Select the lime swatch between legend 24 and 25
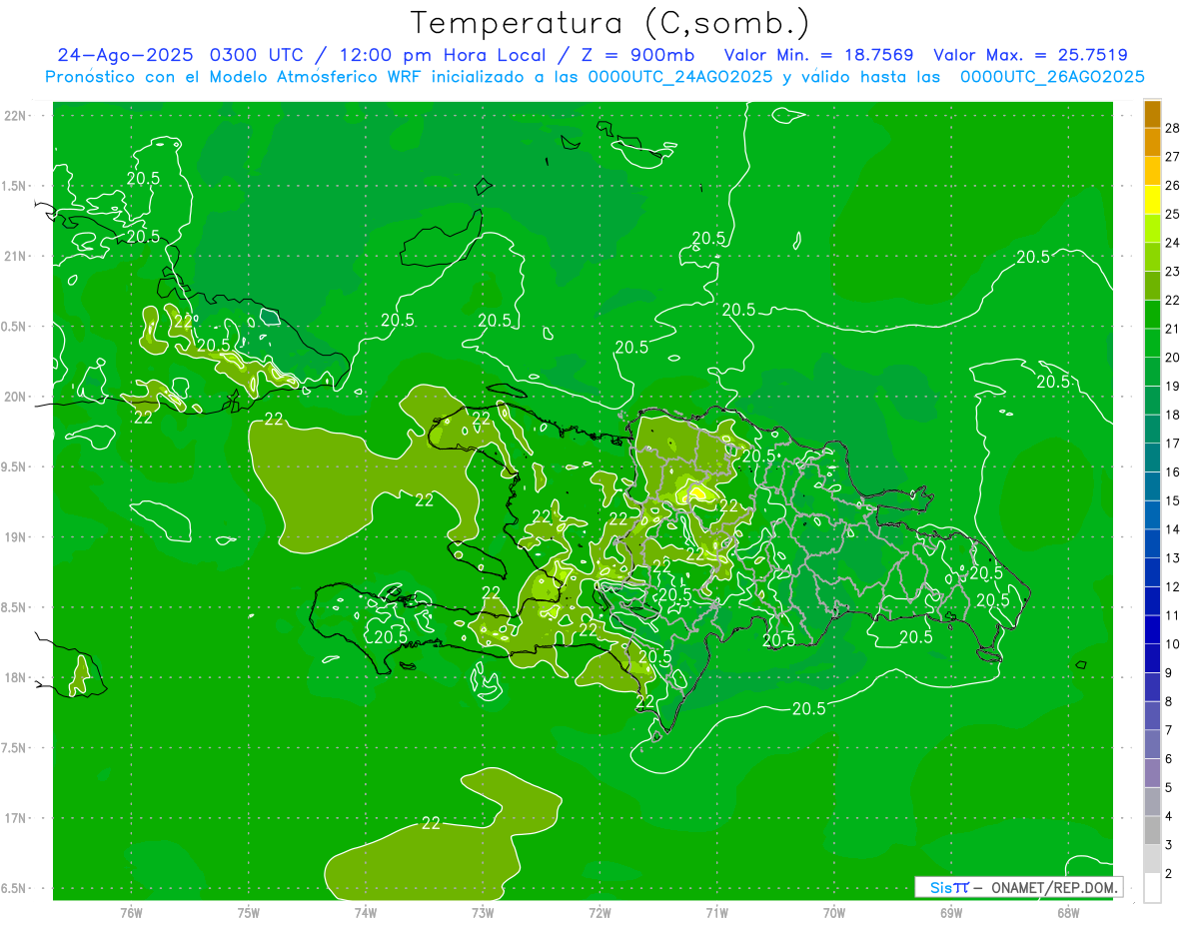This screenshot has width=1199, height=926. (x=1152, y=229)
